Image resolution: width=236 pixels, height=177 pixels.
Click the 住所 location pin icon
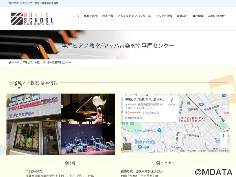tap(66, 163)
